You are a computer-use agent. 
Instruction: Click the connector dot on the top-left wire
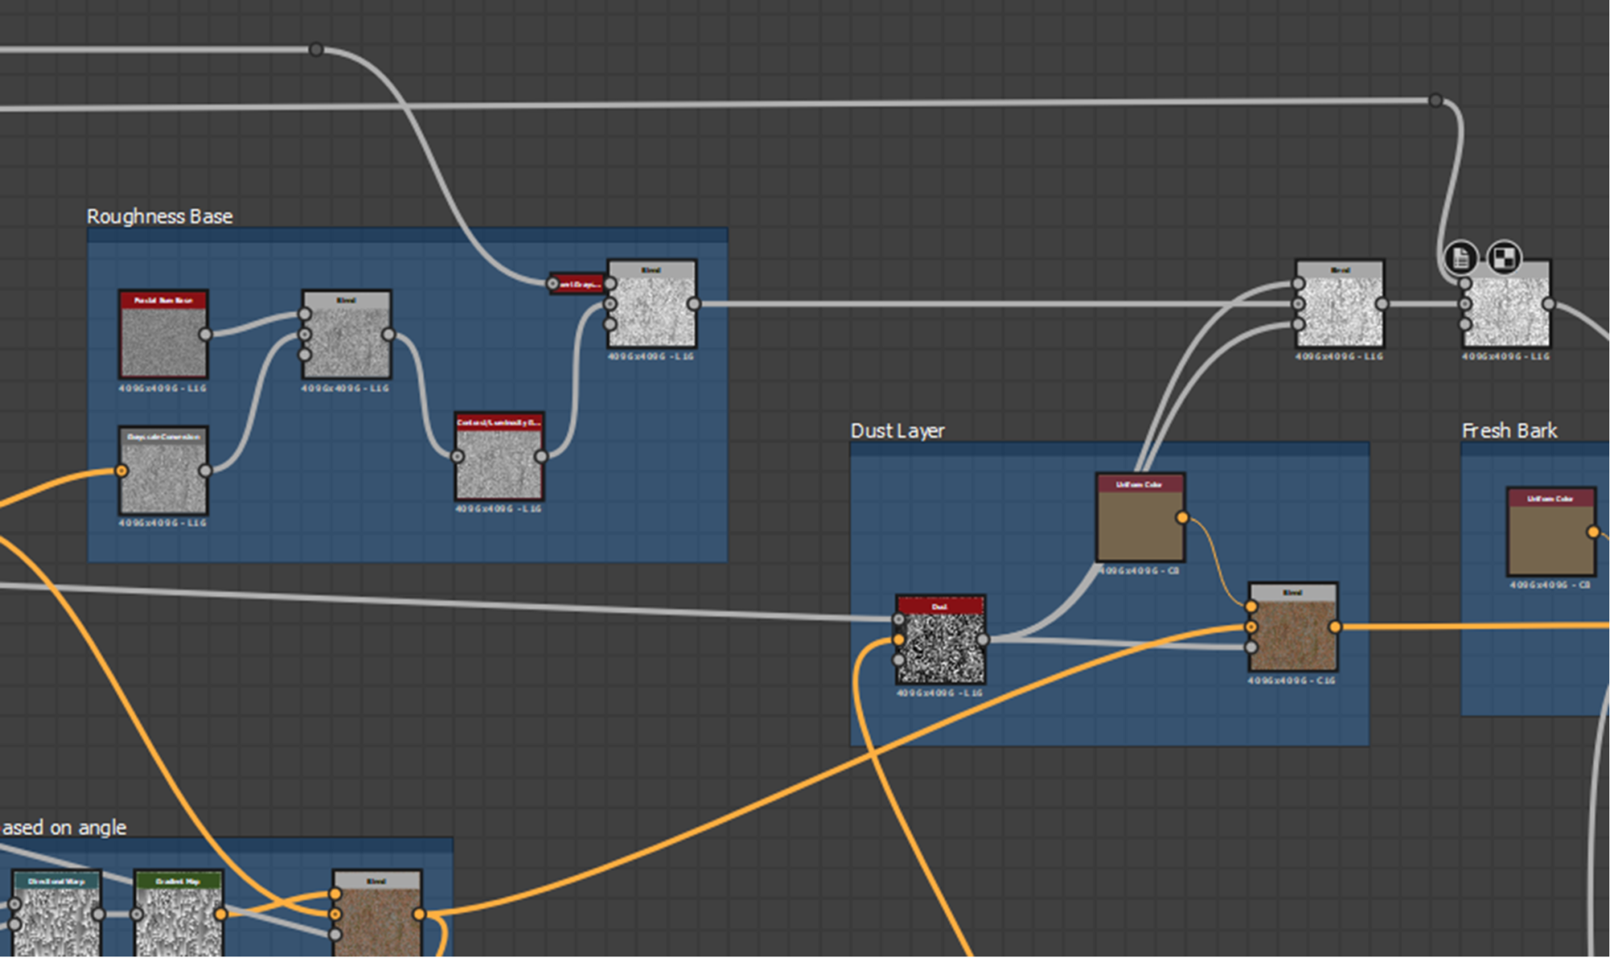point(316,50)
